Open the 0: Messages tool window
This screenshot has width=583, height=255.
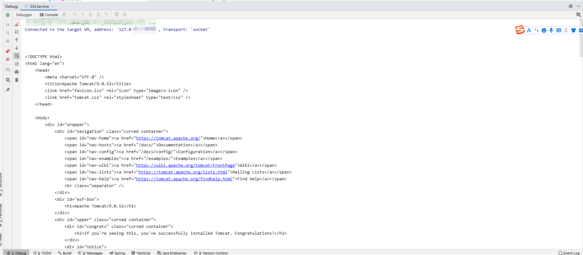pyautogui.click(x=90, y=253)
